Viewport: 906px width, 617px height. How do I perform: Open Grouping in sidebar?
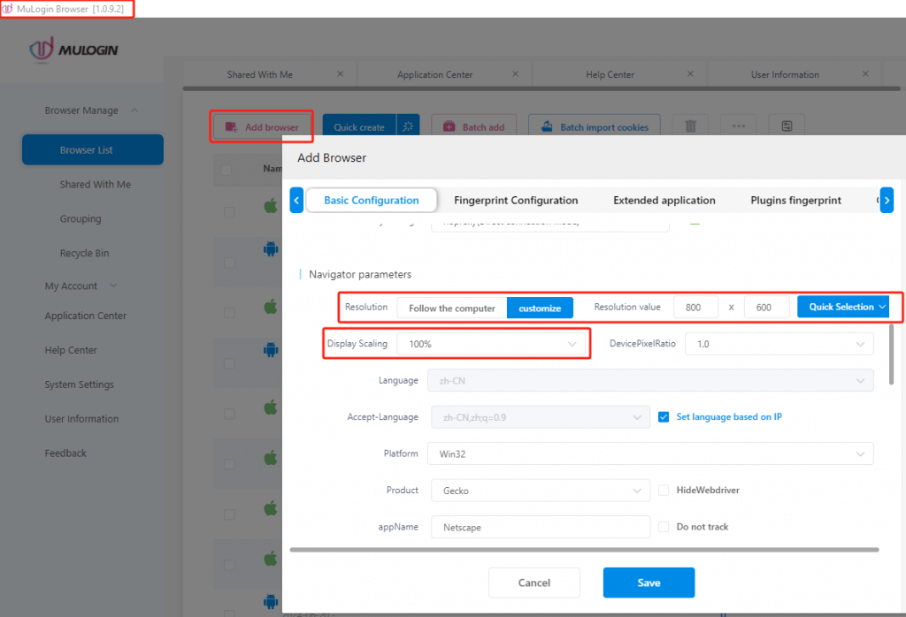click(x=81, y=218)
